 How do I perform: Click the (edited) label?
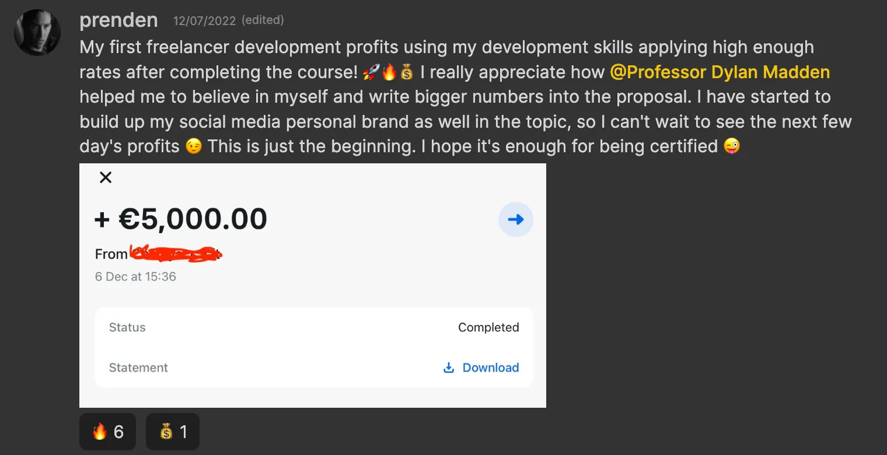pos(263,20)
